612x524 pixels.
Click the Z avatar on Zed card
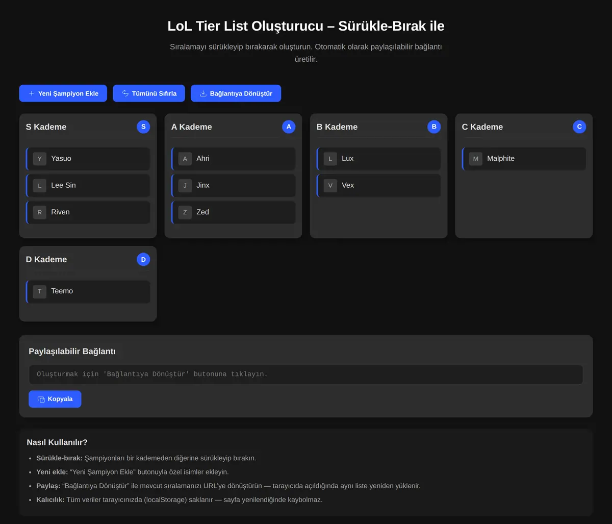tap(185, 212)
